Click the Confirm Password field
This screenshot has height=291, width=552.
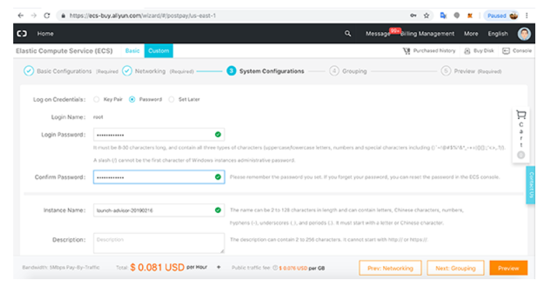tap(159, 177)
